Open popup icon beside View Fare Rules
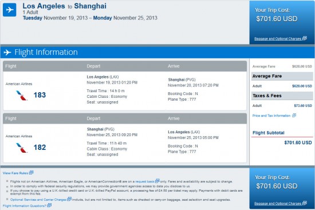The width and height of the screenshot is (315, 210). (x=31, y=172)
